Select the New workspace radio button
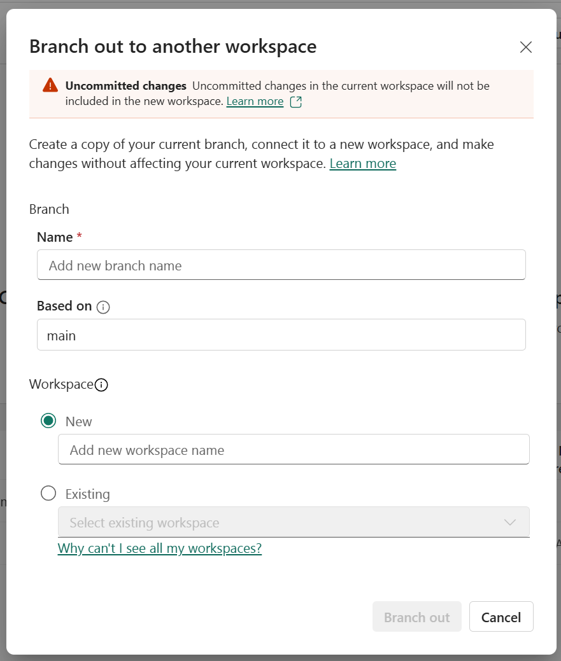 [48, 421]
